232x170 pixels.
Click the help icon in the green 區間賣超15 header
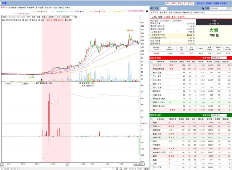[x=201, y=115]
